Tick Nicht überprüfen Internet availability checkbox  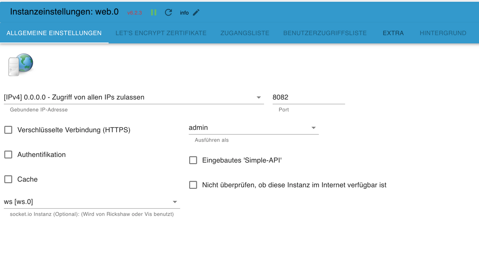pyautogui.click(x=193, y=185)
